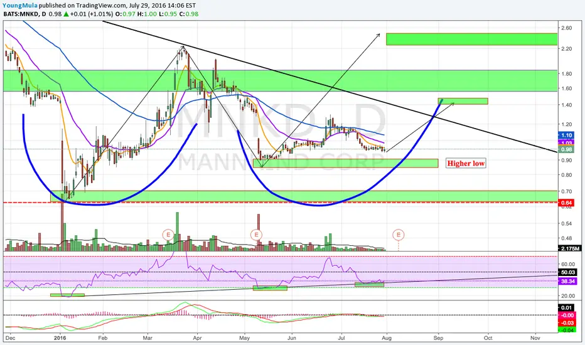The image size is (585, 345).
Task: Click the 1.20 price axis label
Action: pos(566,124)
